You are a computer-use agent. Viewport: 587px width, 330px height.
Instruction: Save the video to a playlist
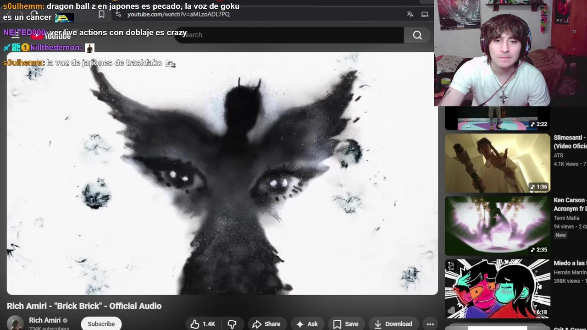tap(346, 324)
